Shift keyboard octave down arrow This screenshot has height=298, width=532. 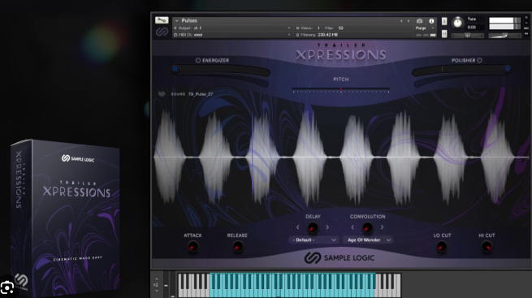click(x=157, y=291)
